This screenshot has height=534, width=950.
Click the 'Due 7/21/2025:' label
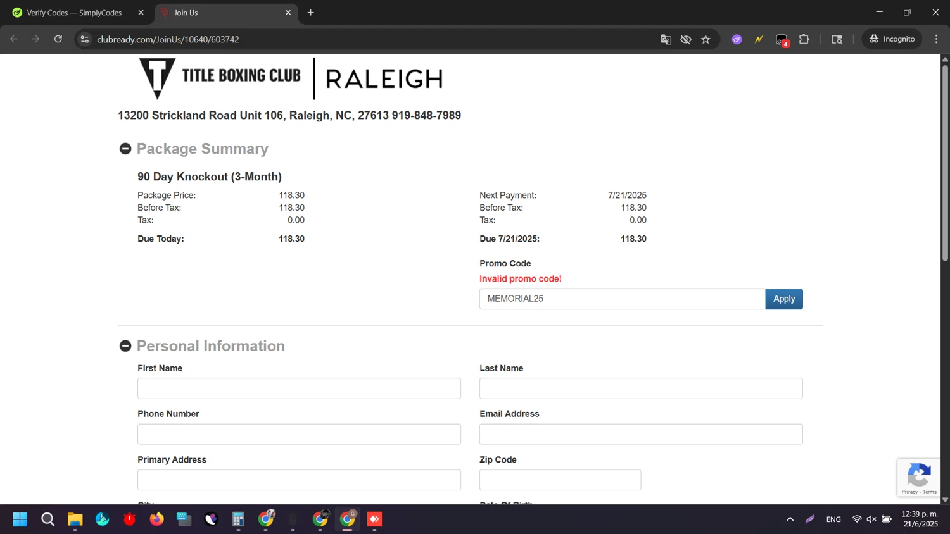510,239
